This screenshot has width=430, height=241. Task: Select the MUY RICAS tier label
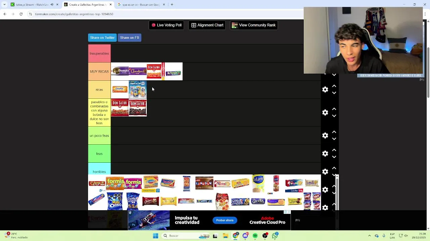point(99,72)
